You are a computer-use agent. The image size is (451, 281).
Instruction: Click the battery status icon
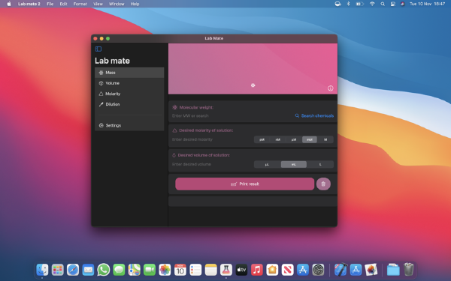pos(359,4)
